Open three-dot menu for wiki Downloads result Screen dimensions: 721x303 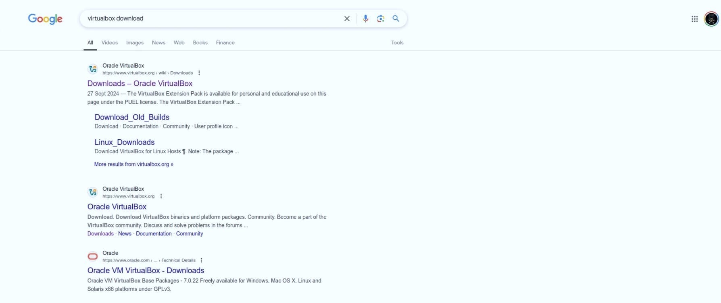coord(199,73)
